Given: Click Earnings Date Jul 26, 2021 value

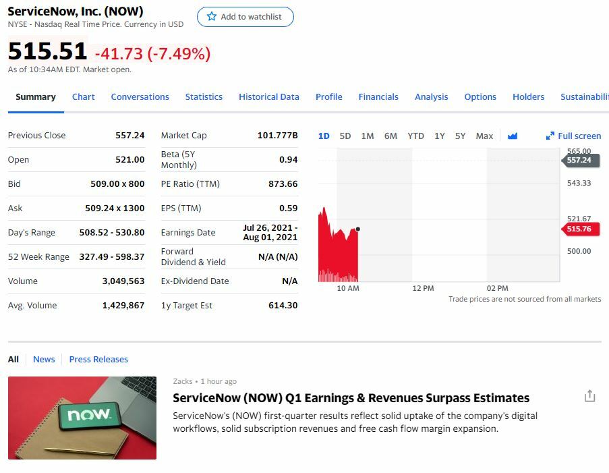Looking at the screenshot, I should coord(270,232).
